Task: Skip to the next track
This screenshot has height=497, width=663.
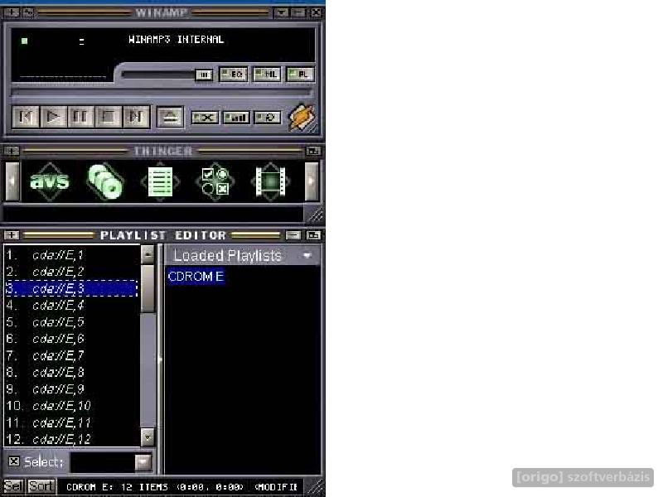Action: (x=136, y=117)
